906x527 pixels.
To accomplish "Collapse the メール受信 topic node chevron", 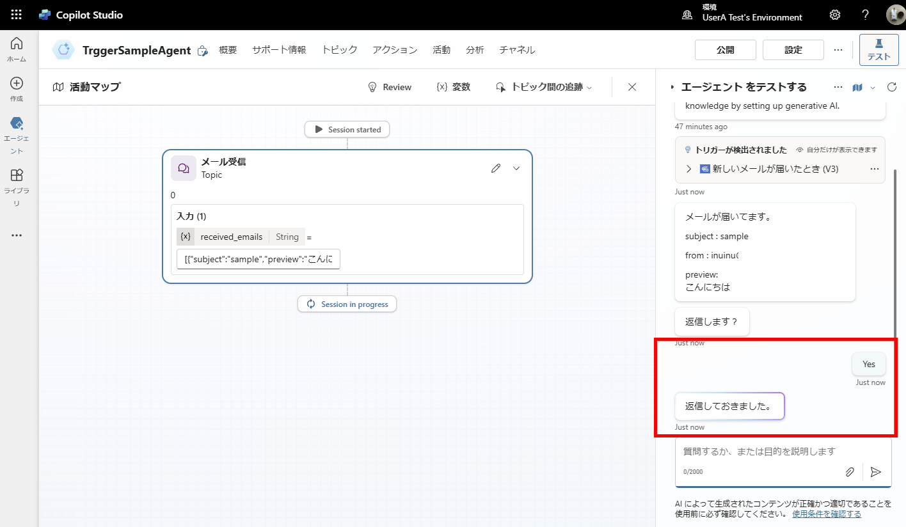I will [516, 168].
